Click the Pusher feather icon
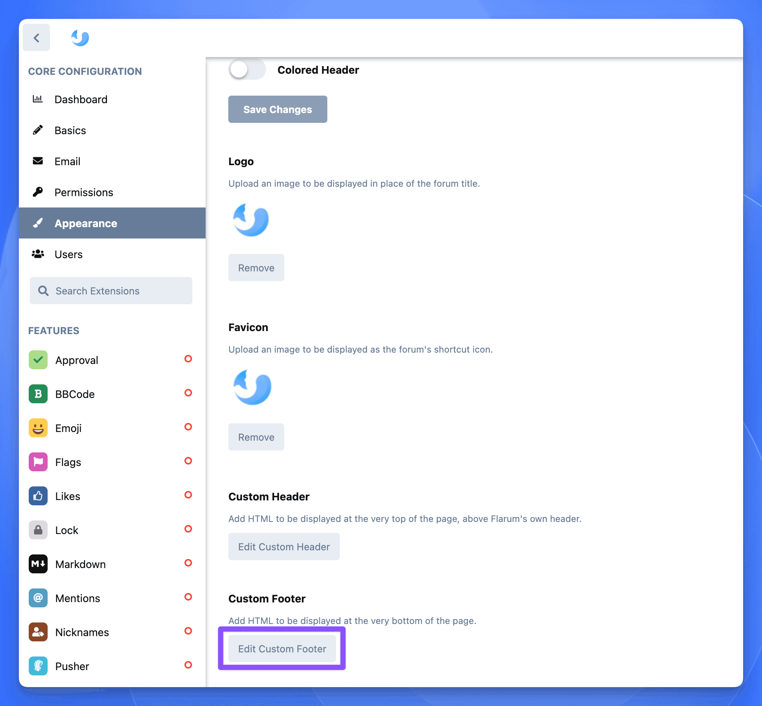This screenshot has width=762, height=706. coord(38,666)
